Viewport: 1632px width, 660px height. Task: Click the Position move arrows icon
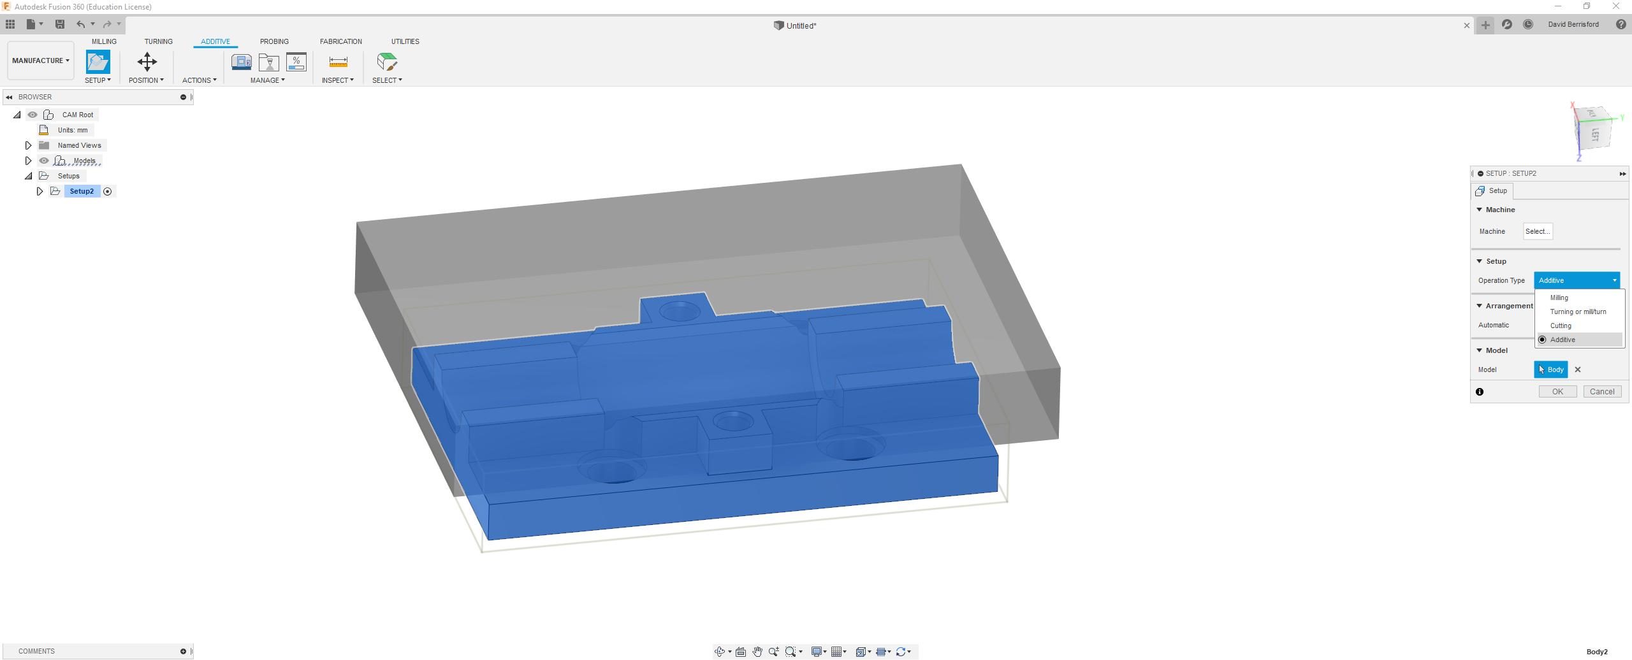click(147, 62)
